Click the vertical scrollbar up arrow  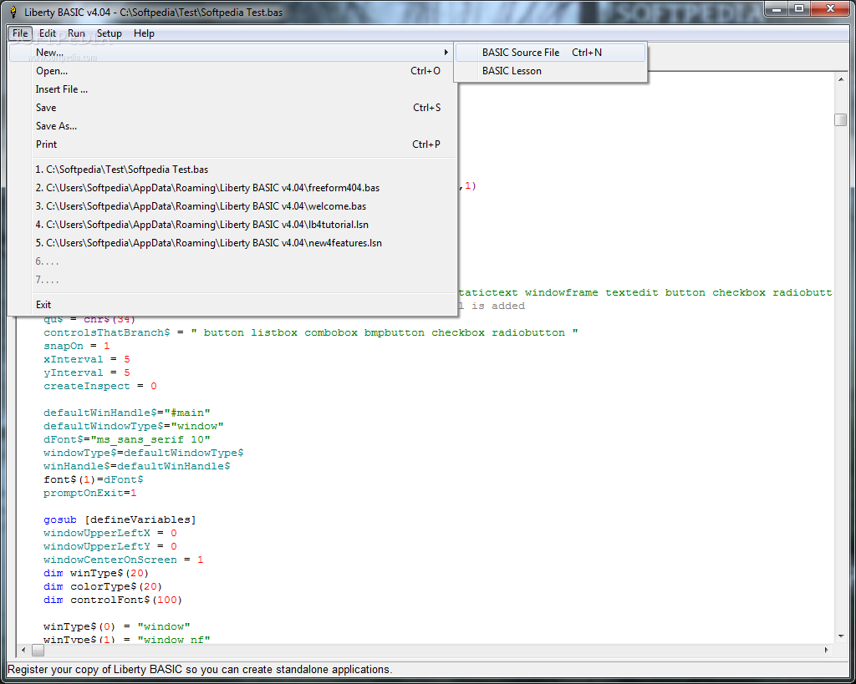click(x=841, y=79)
